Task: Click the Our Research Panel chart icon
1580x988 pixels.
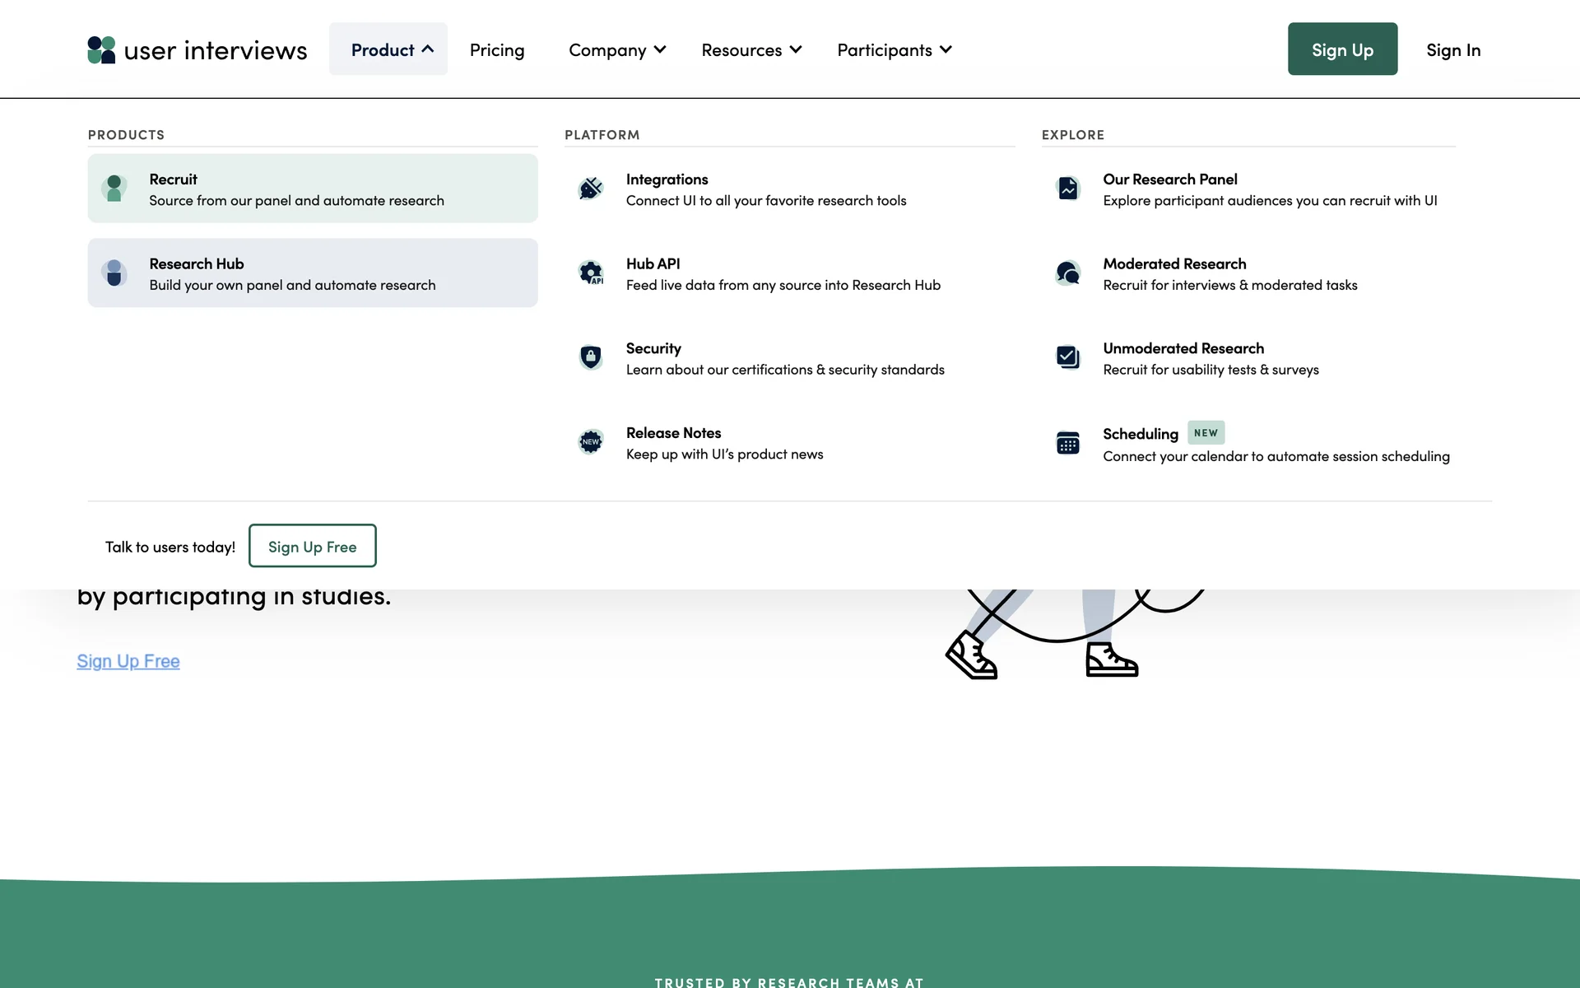Action: 1067,189
